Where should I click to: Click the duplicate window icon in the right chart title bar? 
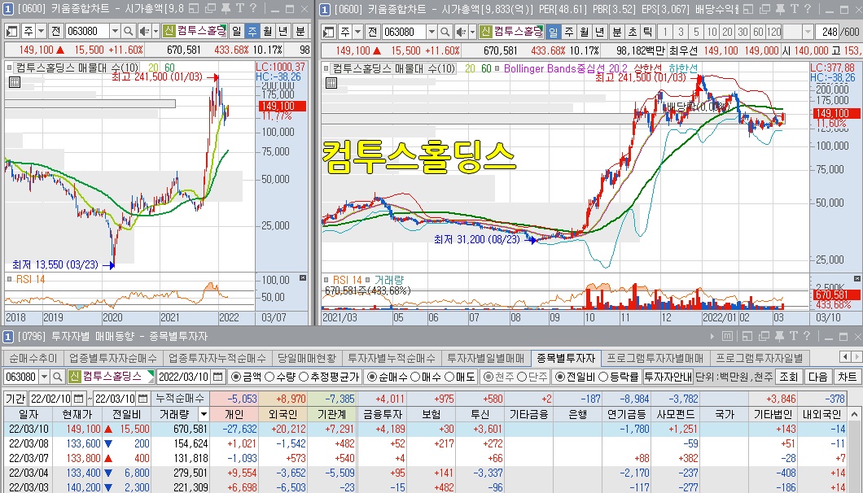click(x=764, y=8)
